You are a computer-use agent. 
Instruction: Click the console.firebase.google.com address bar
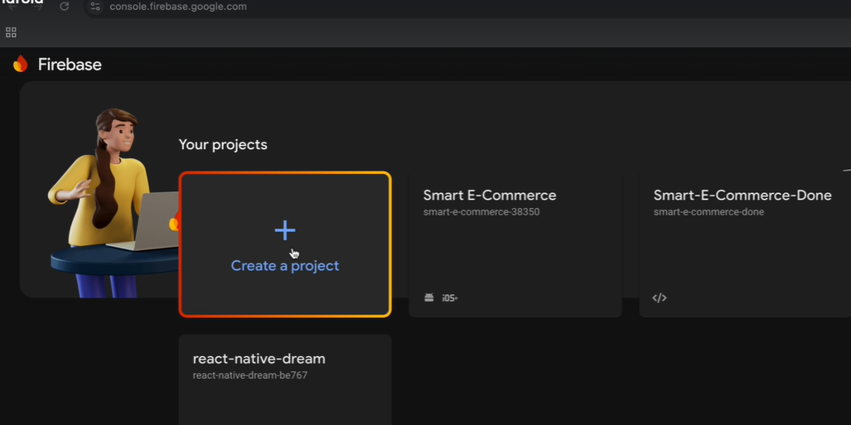[x=178, y=7]
